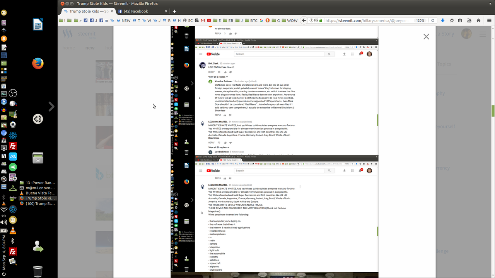Click the upper YouTube logo in screenshot
The height and width of the screenshot is (278, 495).
click(x=213, y=54)
